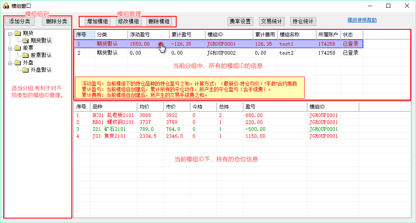Click profit value 1150.00

point(255,136)
